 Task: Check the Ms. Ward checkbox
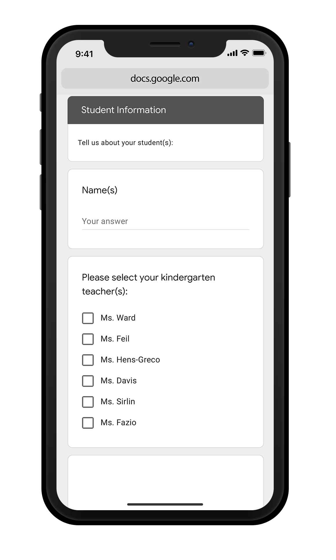click(88, 318)
